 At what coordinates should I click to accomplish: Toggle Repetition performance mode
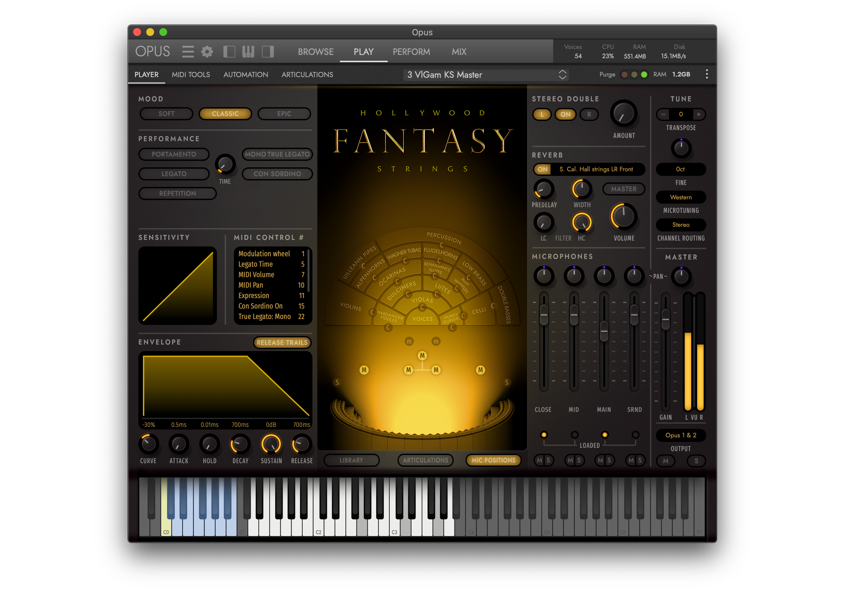[x=177, y=194]
